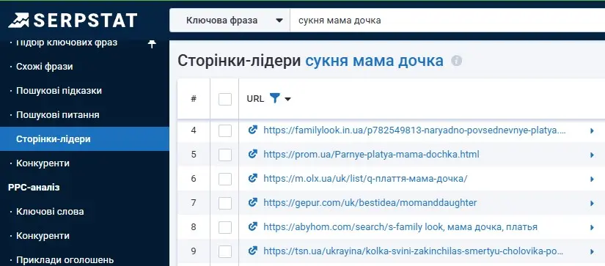Click the URL column filter funnel icon
Viewport: 605px width, 266px height.
click(x=275, y=98)
